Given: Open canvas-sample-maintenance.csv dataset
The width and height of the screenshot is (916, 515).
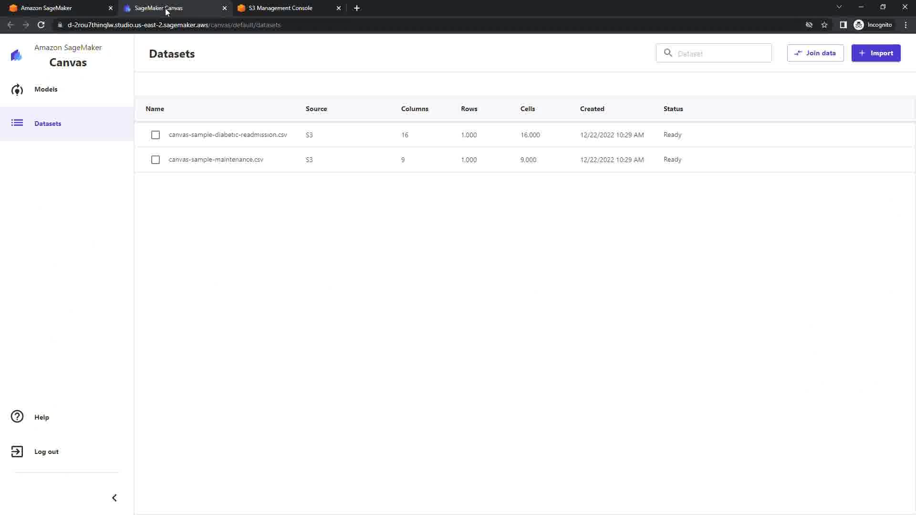Looking at the screenshot, I should tap(216, 160).
